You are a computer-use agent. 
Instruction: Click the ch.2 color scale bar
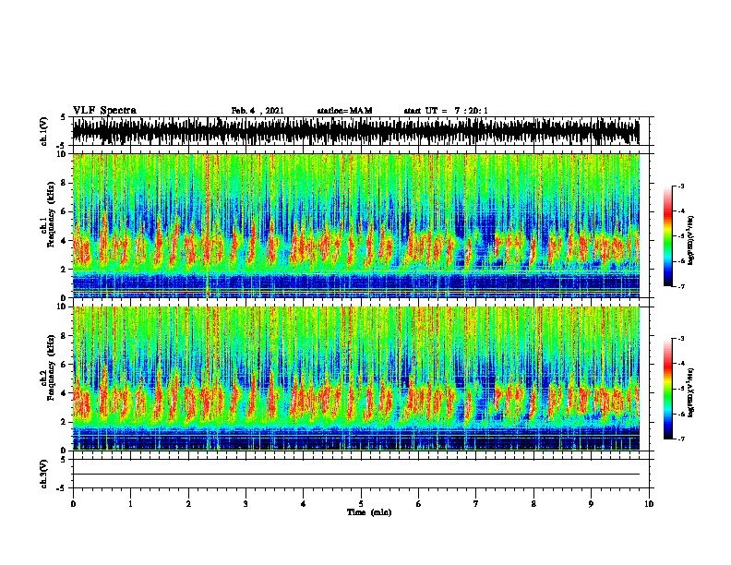(667, 389)
